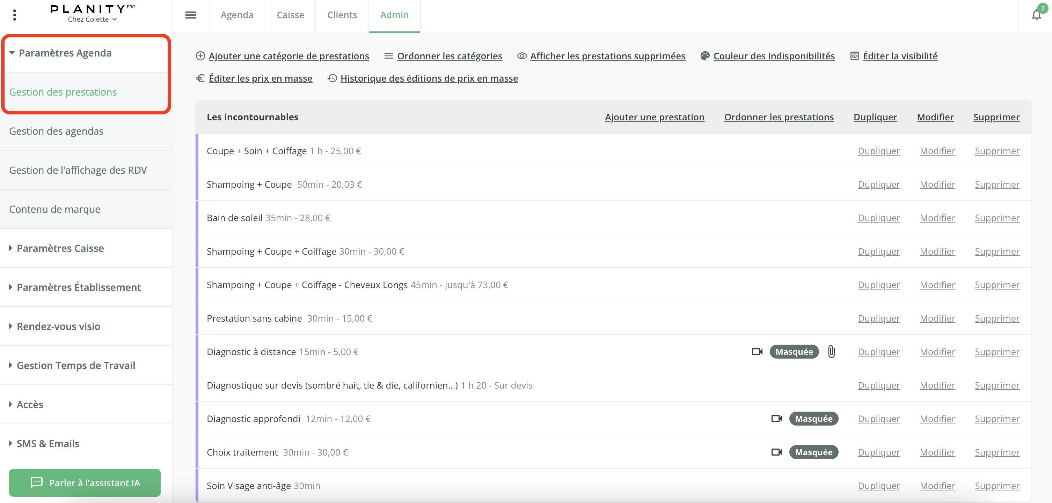Switch to the Agenda tab

[x=237, y=15]
